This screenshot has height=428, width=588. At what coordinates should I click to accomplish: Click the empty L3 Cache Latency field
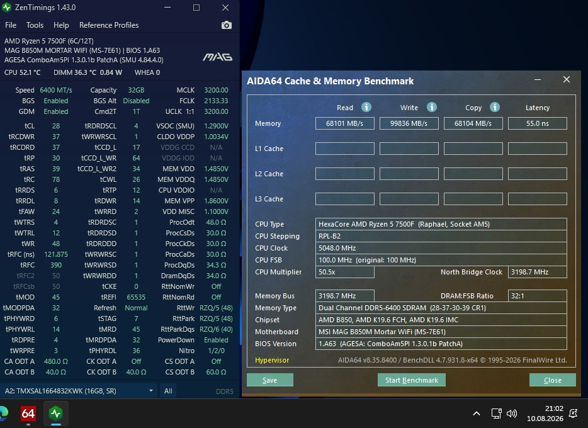tap(538, 199)
